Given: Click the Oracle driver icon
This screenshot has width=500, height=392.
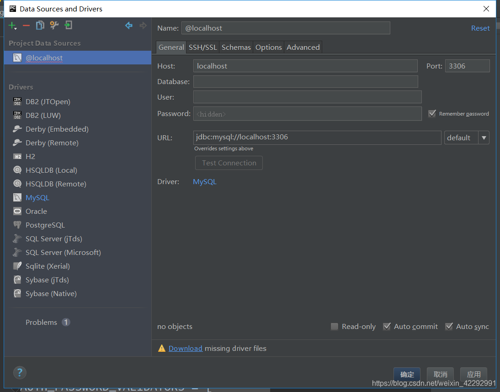Looking at the screenshot, I should [17, 211].
